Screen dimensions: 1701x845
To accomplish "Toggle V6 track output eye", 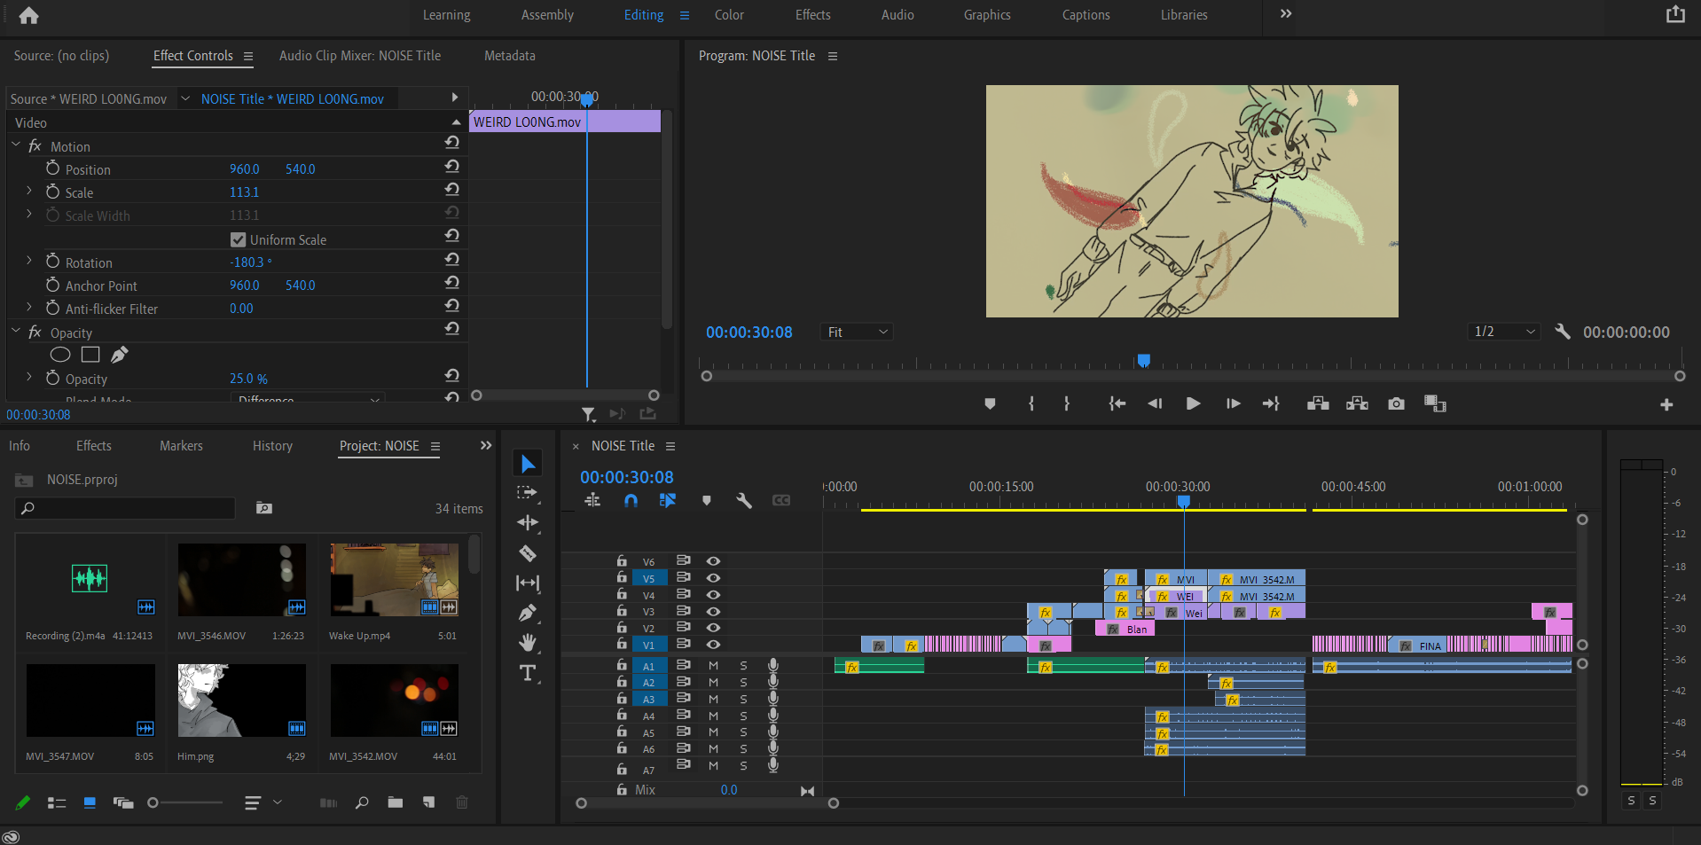I will [713, 561].
